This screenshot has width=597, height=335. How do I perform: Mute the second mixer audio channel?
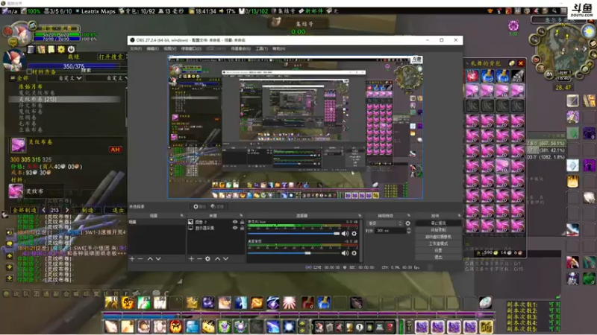[x=345, y=253]
